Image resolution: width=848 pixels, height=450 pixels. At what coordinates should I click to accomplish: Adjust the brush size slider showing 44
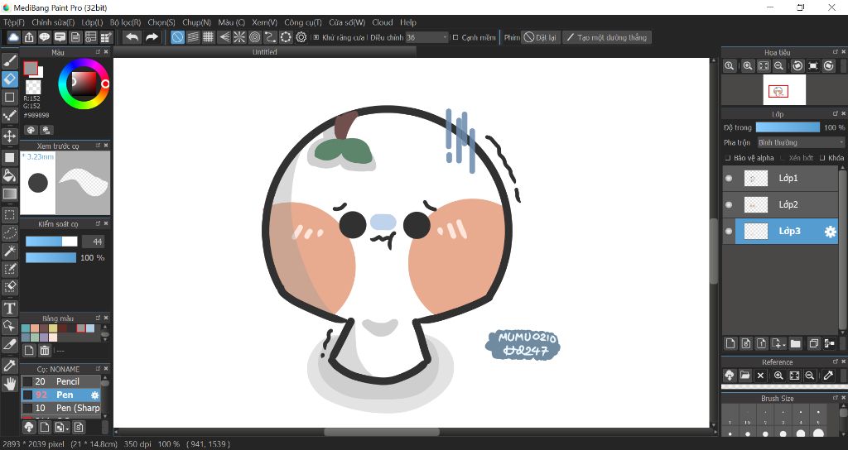coord(51,242)
